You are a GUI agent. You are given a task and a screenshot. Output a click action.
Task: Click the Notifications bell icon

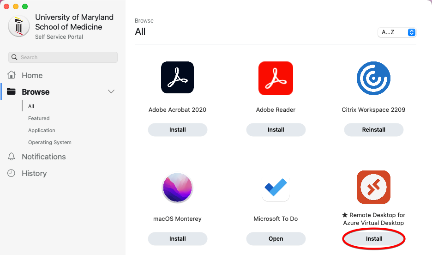coord(12,157)
